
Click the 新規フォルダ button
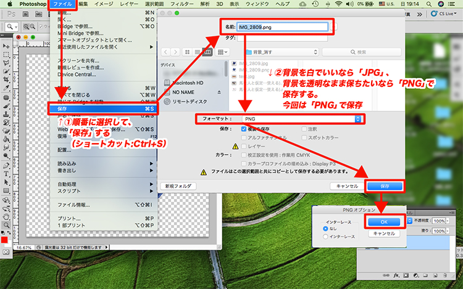pos(178,186)
